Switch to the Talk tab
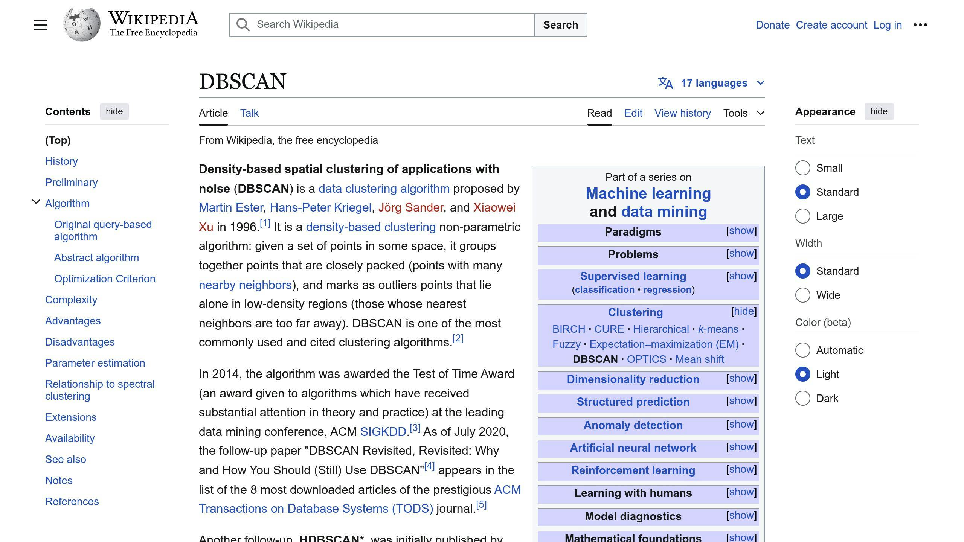The image size is (964, 542). (249, 113)
